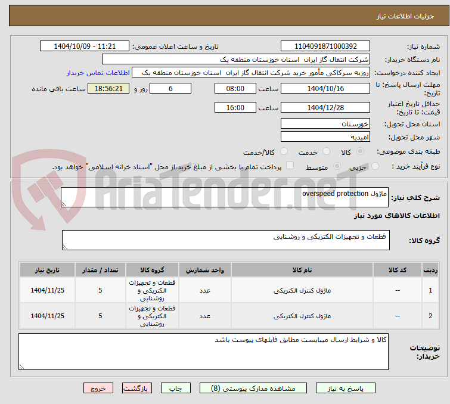450x404 pixels.
Task: Open the اطلاعات تماس خریدار link
Action: click(x=98, y=73)
